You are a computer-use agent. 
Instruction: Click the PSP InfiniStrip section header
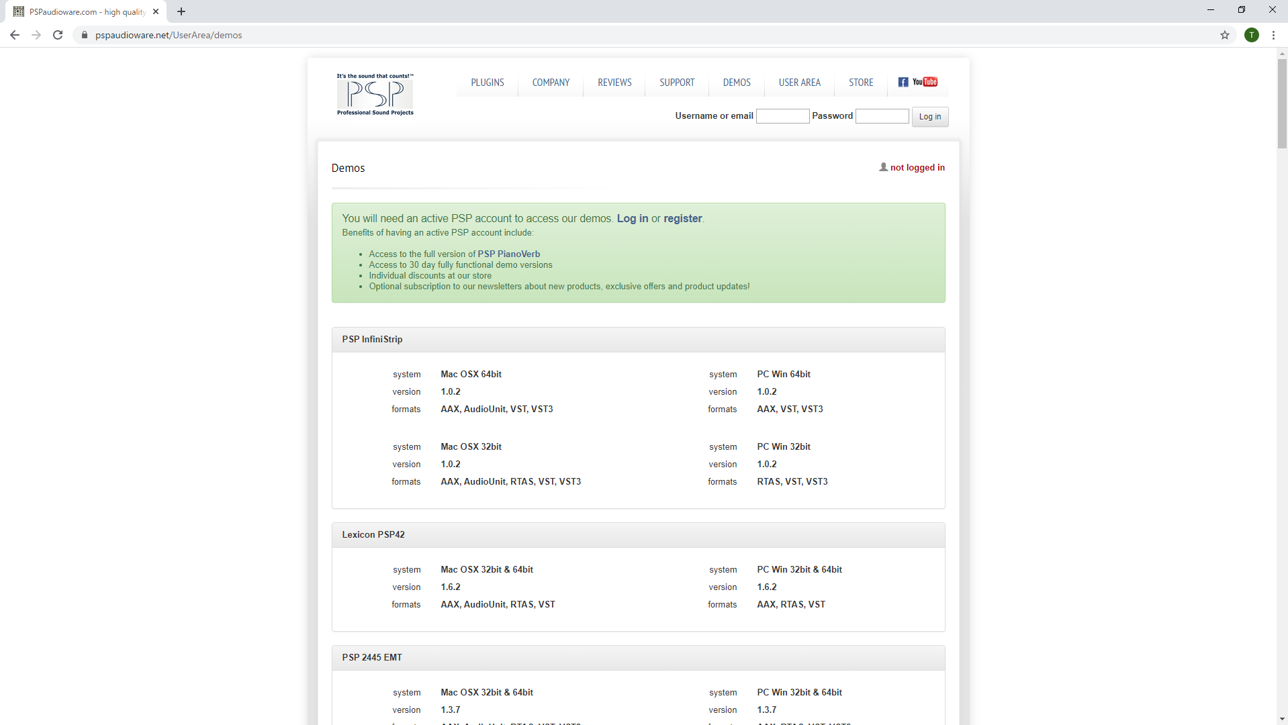[x=638, y=339]
